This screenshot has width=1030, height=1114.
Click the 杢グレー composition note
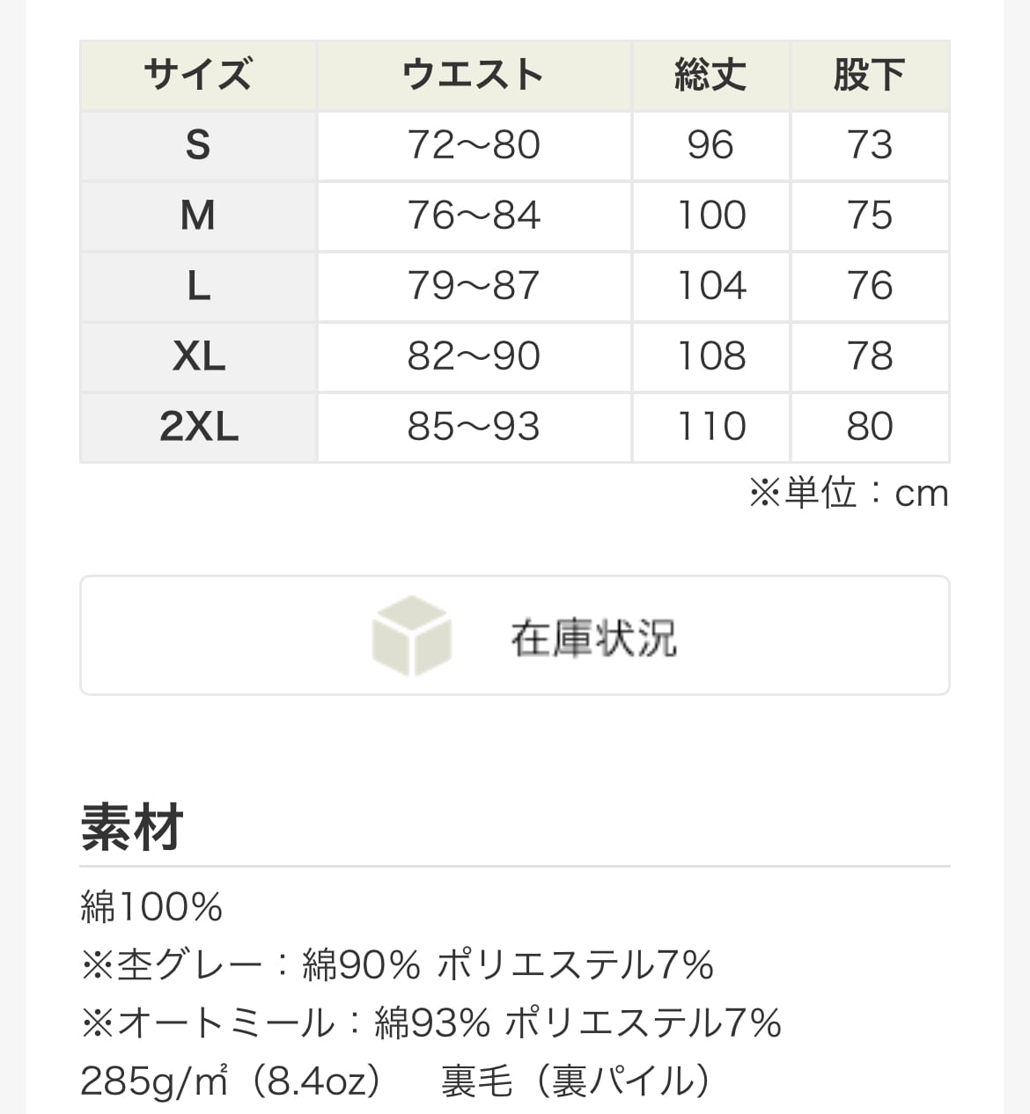coord(397,965)
